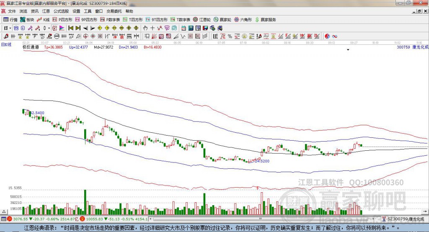Click the circled 金 golden ratio icon

click(244, 36)
